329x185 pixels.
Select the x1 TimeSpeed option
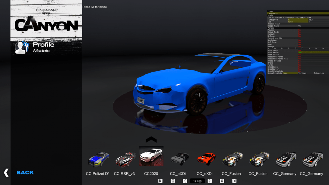(x=289, y=20)
